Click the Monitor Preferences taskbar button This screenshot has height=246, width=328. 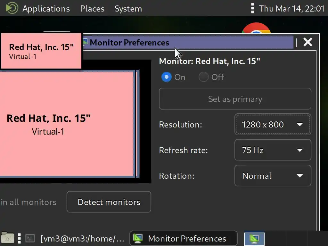click(184, 238)
